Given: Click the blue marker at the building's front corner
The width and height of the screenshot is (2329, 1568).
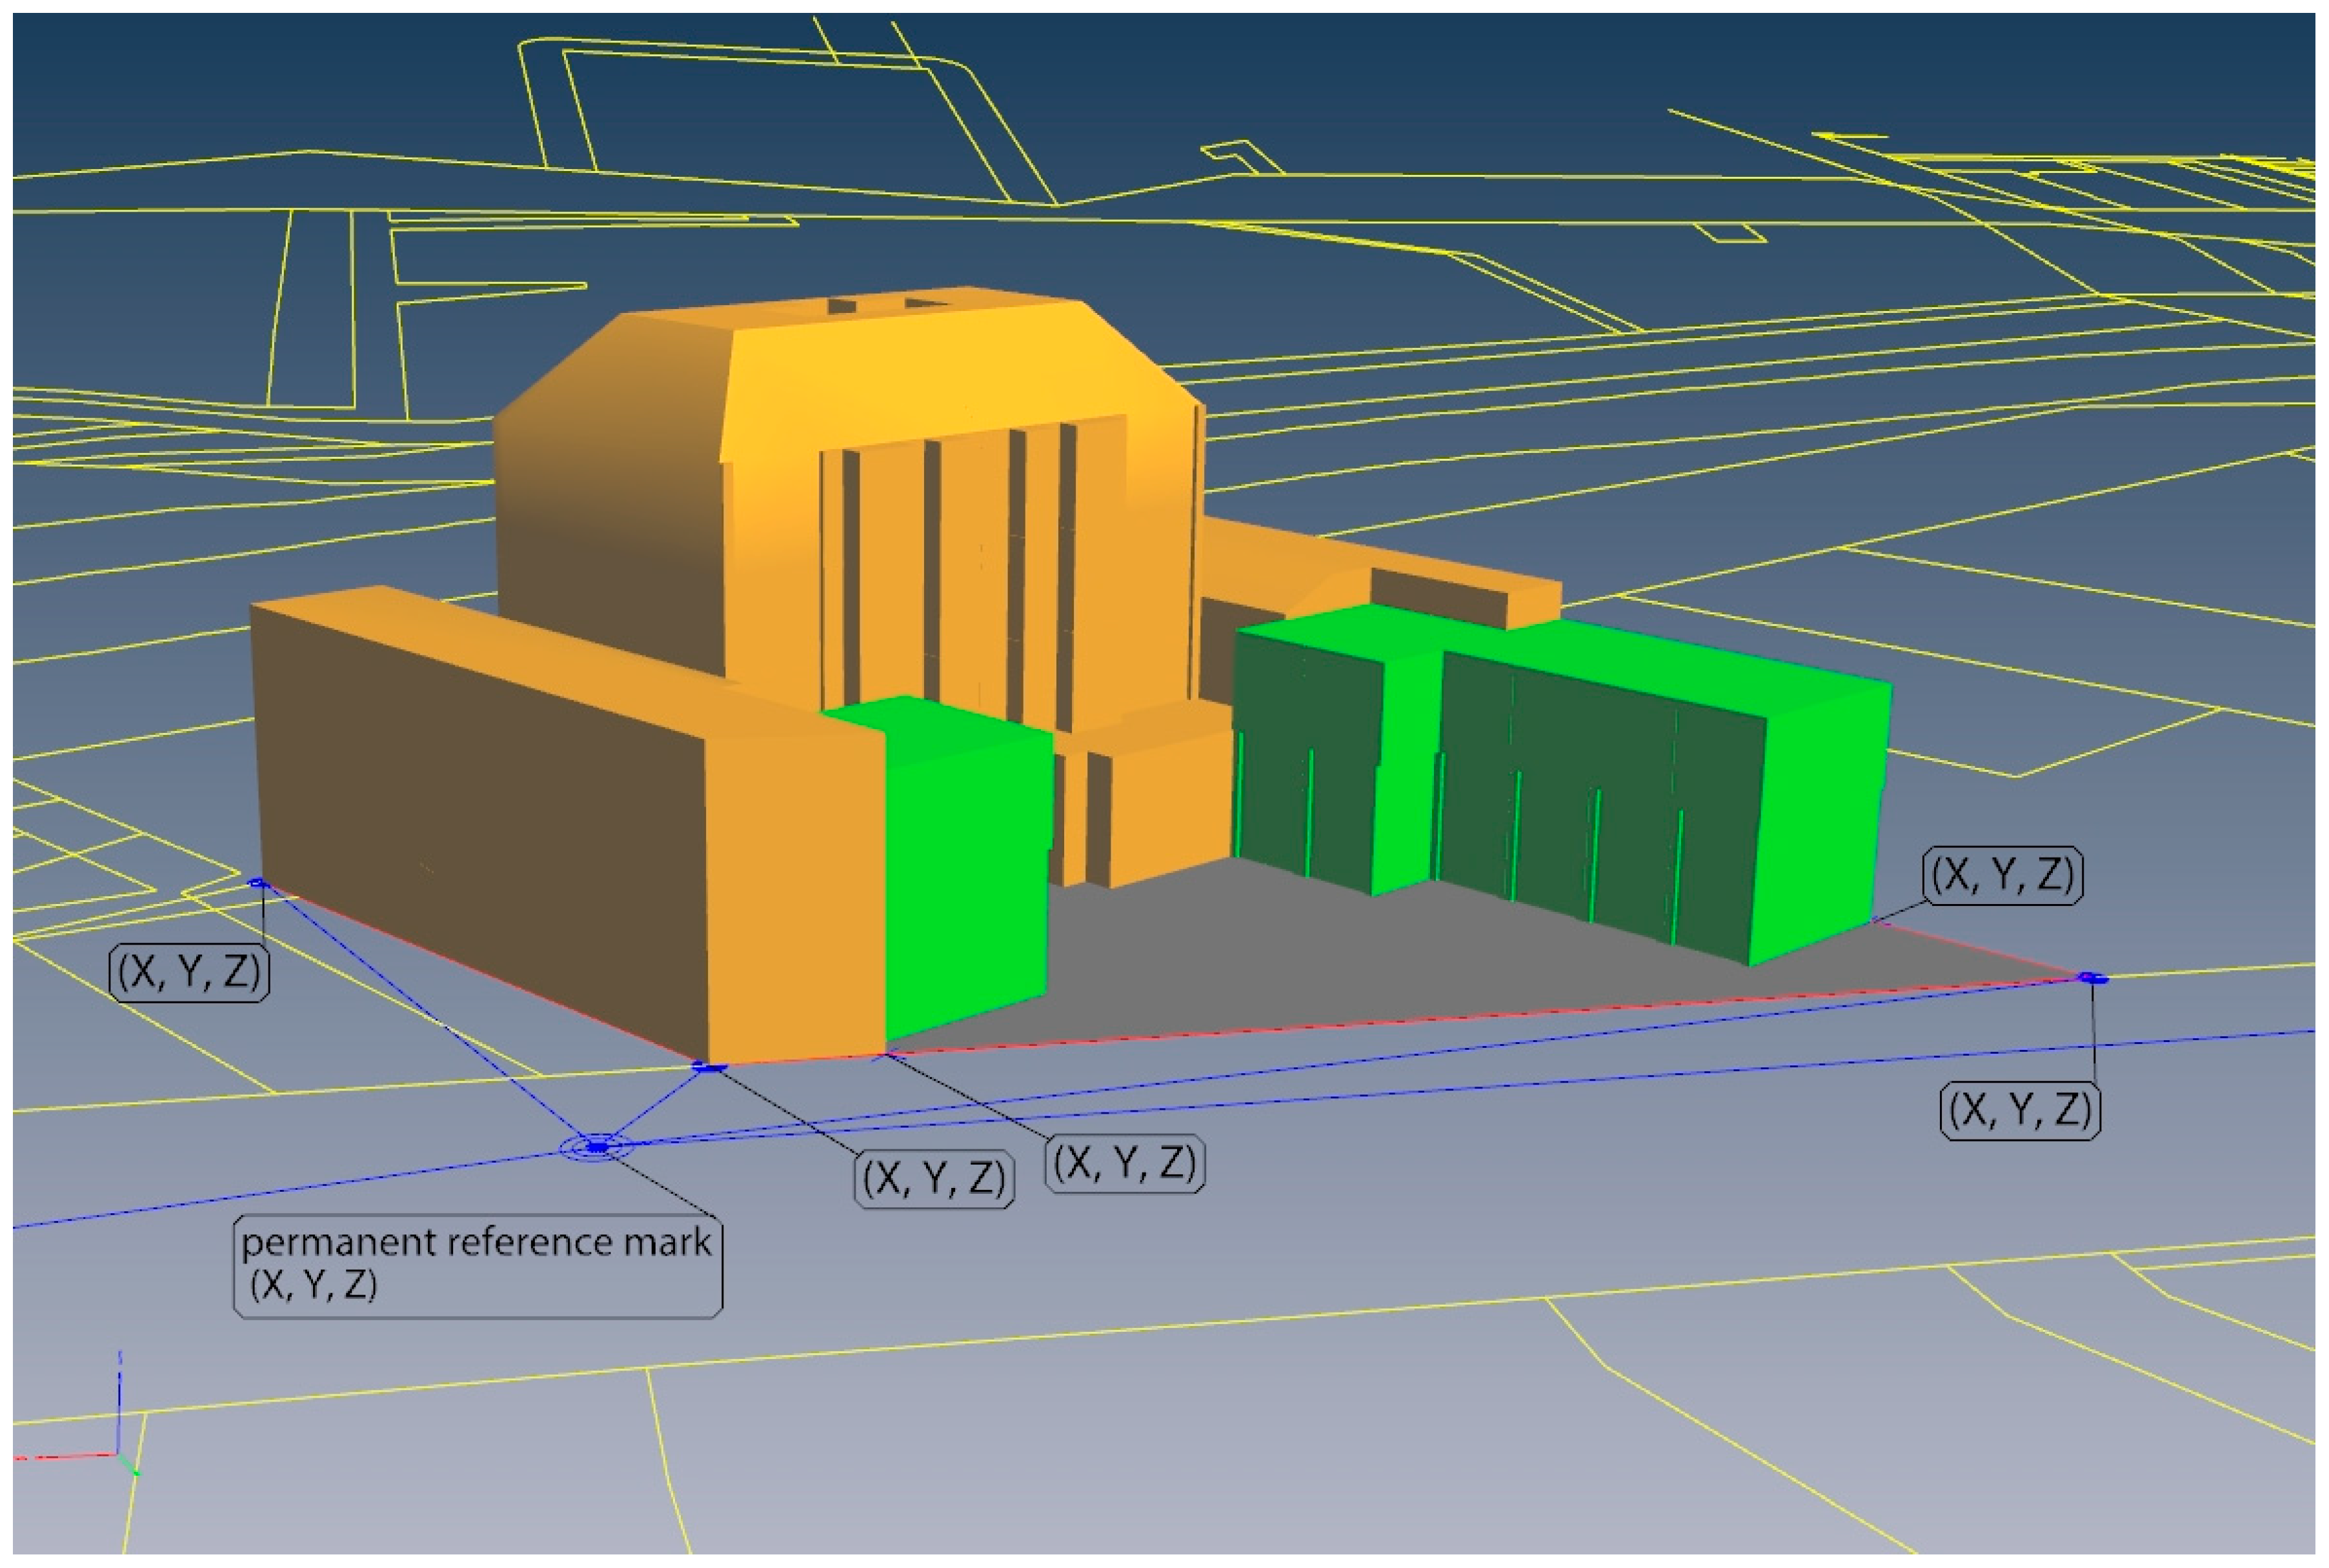Looking at the screenshot, I should 709,1068.
